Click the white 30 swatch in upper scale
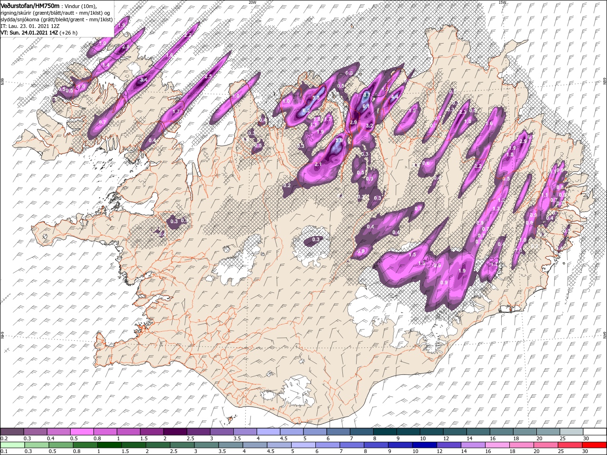The height and width of the screenshot is (455, 607). coord(594,432)
